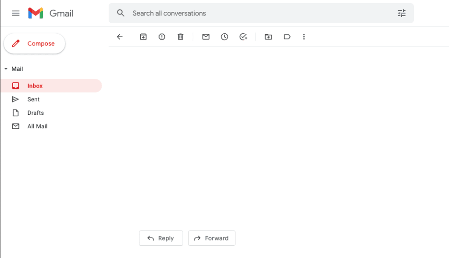Screen dimensions: 449x258
Task: Report this email as spam
Action: [x=162, y=37]
